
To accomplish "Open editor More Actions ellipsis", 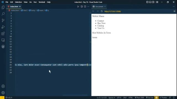I will click(88, 7).
